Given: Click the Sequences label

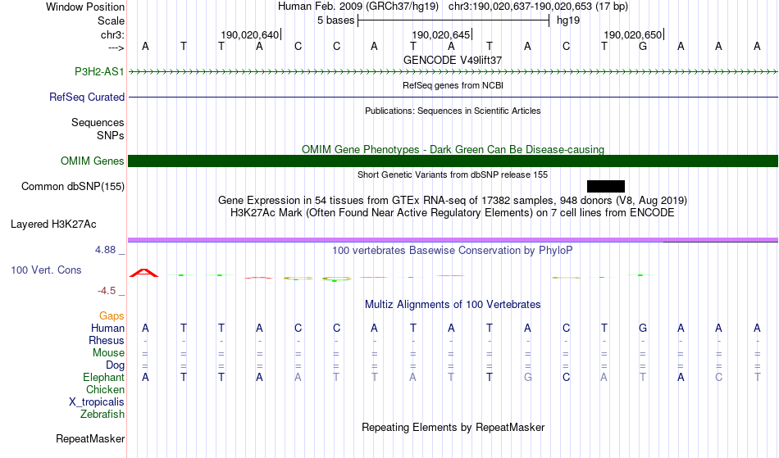Looking at the screenshot, I should pyautogui.click(x=98, y=123).
